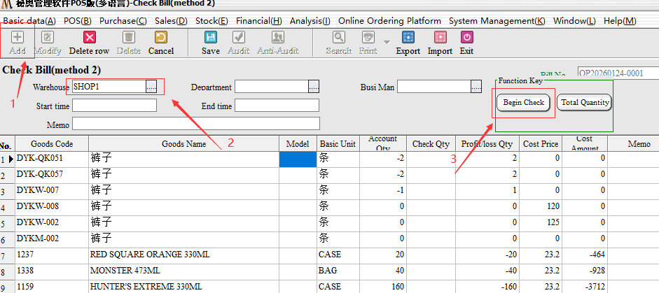Viewport: 659px width, 293px height.
Task: Save the check bill
Action: pos(210,38)
